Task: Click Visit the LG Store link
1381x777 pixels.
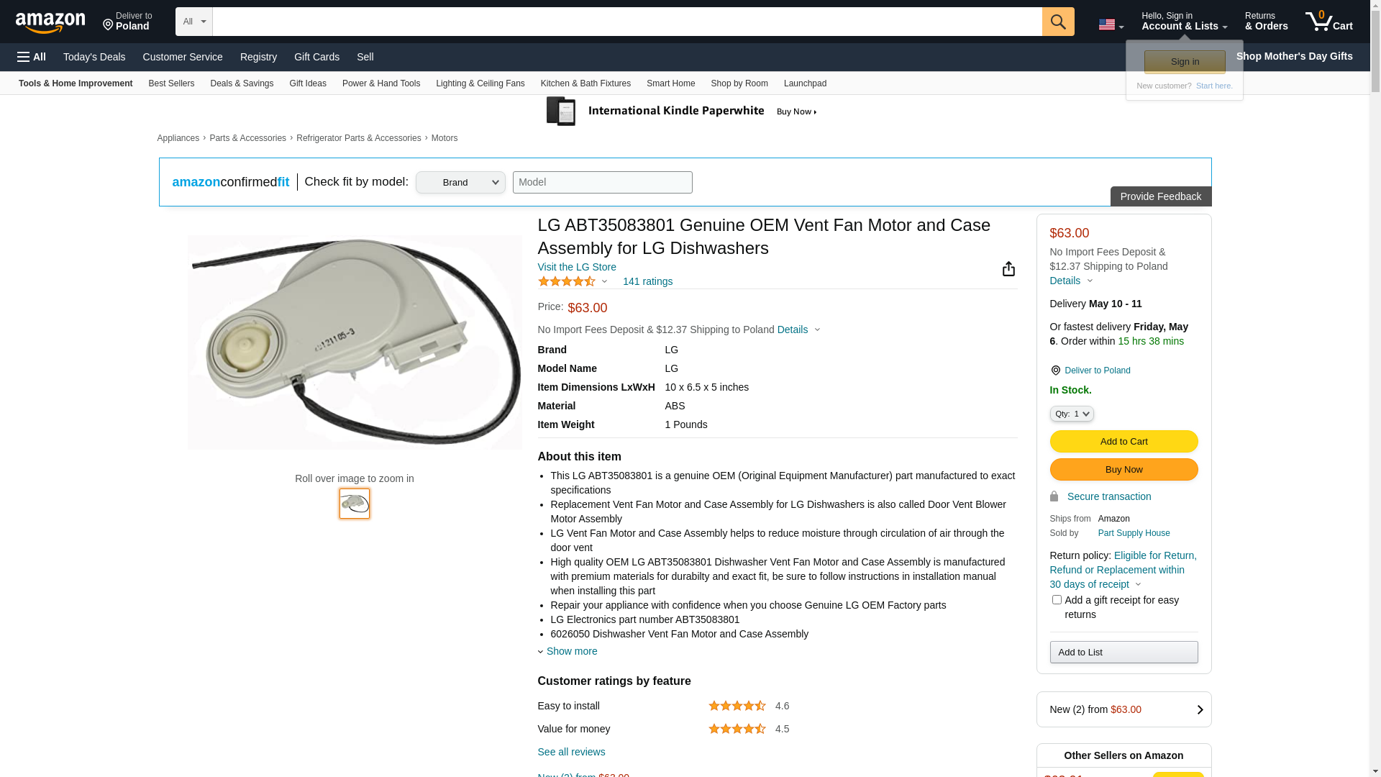Action: tap(577, 267)
